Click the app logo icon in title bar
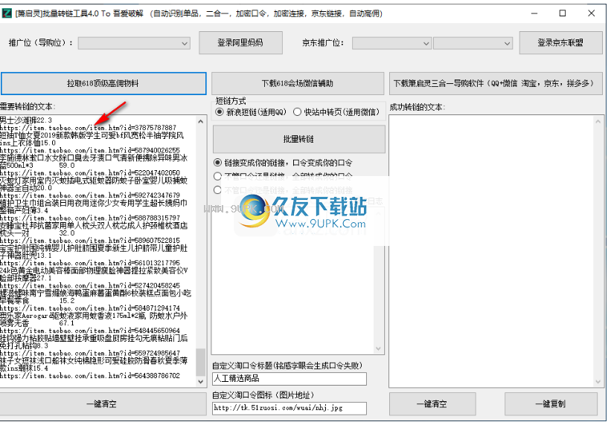This screenshot has height=422, width=611. click(x=7, y=13)
